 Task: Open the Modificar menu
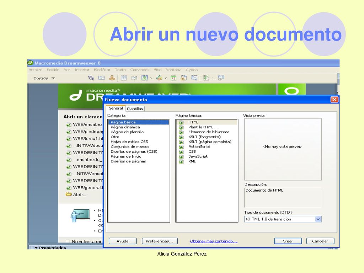pyautogui.click(x=102, y=70)
